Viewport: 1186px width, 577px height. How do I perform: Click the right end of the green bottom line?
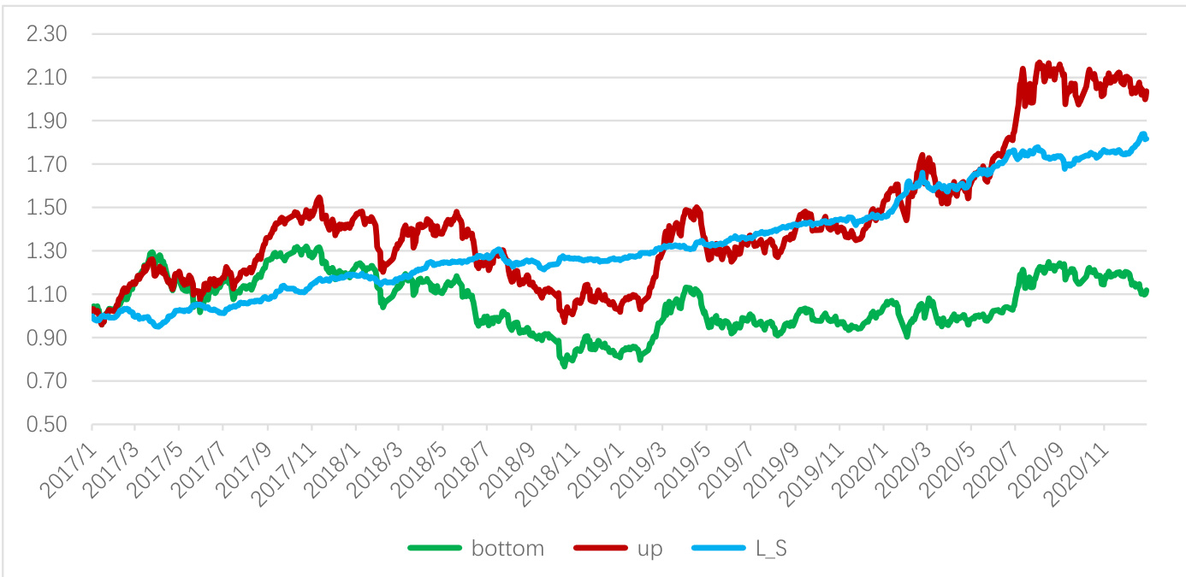click(1145, 291)
